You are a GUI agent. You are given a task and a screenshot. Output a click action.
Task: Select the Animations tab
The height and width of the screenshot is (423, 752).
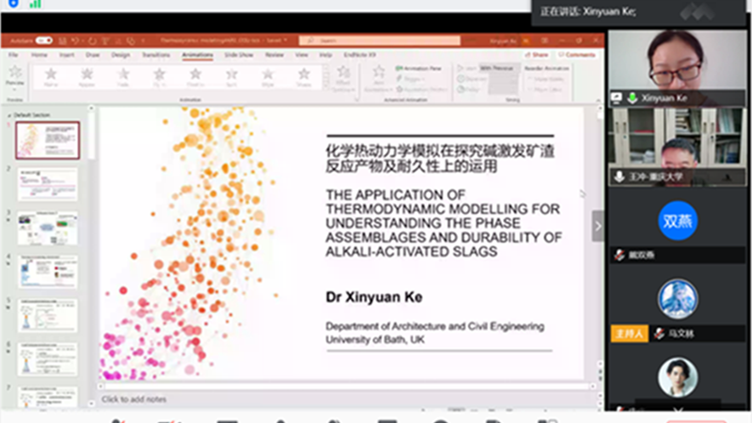pos(197,55)
